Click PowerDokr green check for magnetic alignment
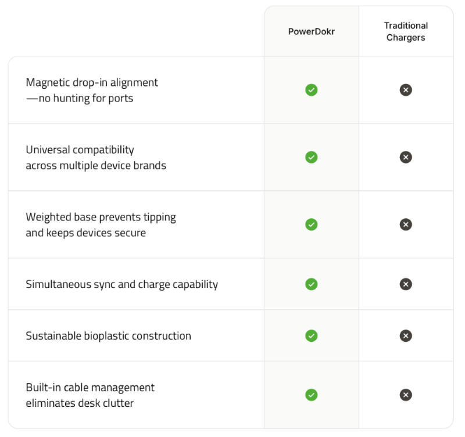This screenshot has width=465, height=437. coord(312,90)
